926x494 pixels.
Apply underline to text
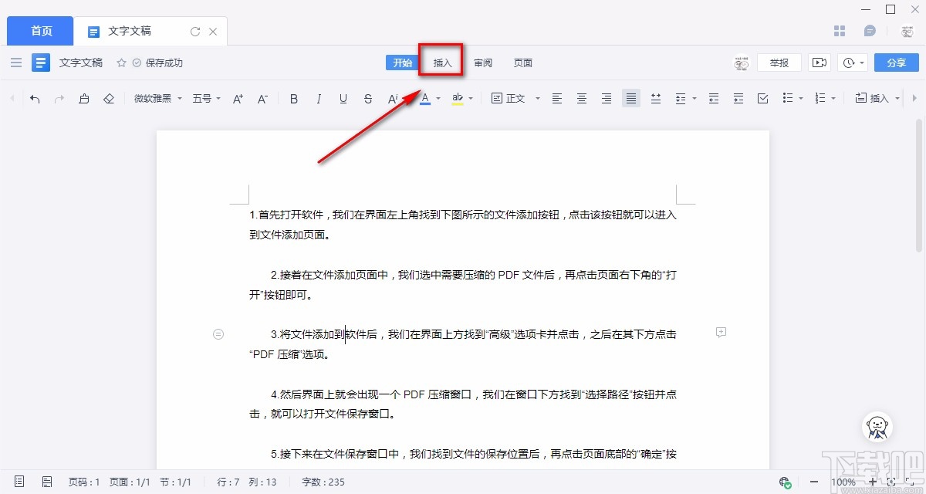coord(343,98)
